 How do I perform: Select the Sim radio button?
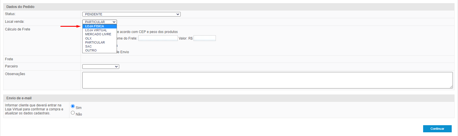(x=73, y=106)
